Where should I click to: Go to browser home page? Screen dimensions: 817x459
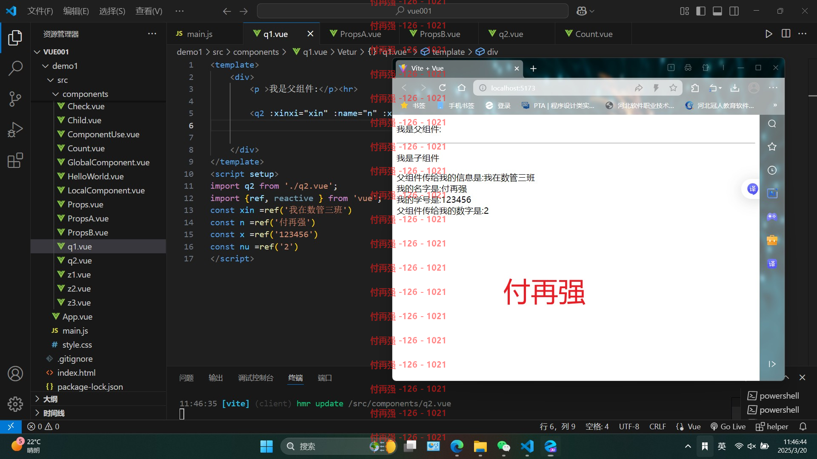462,88
